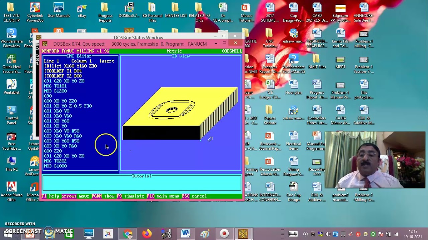The width and height of the screenshot is (428, 240).
Task: Click the F9 simulate hint
Action: [x=130, y=196]
